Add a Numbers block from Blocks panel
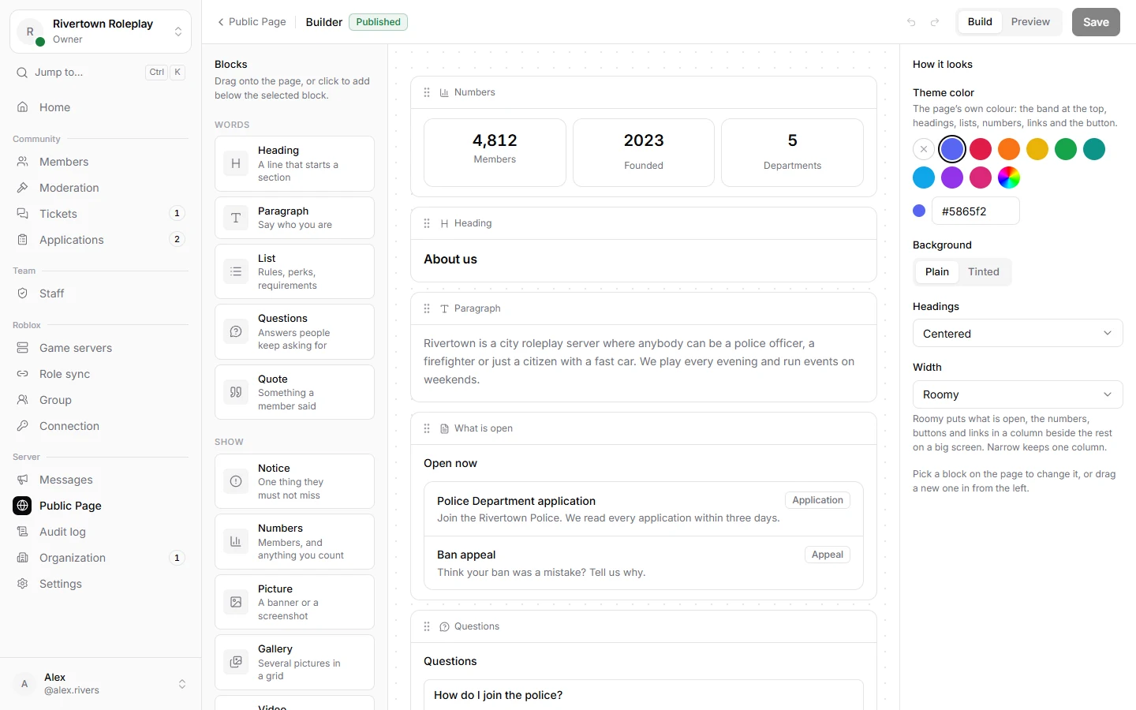Viewport: 1136px width, 710px height. (x=294, y=541)
